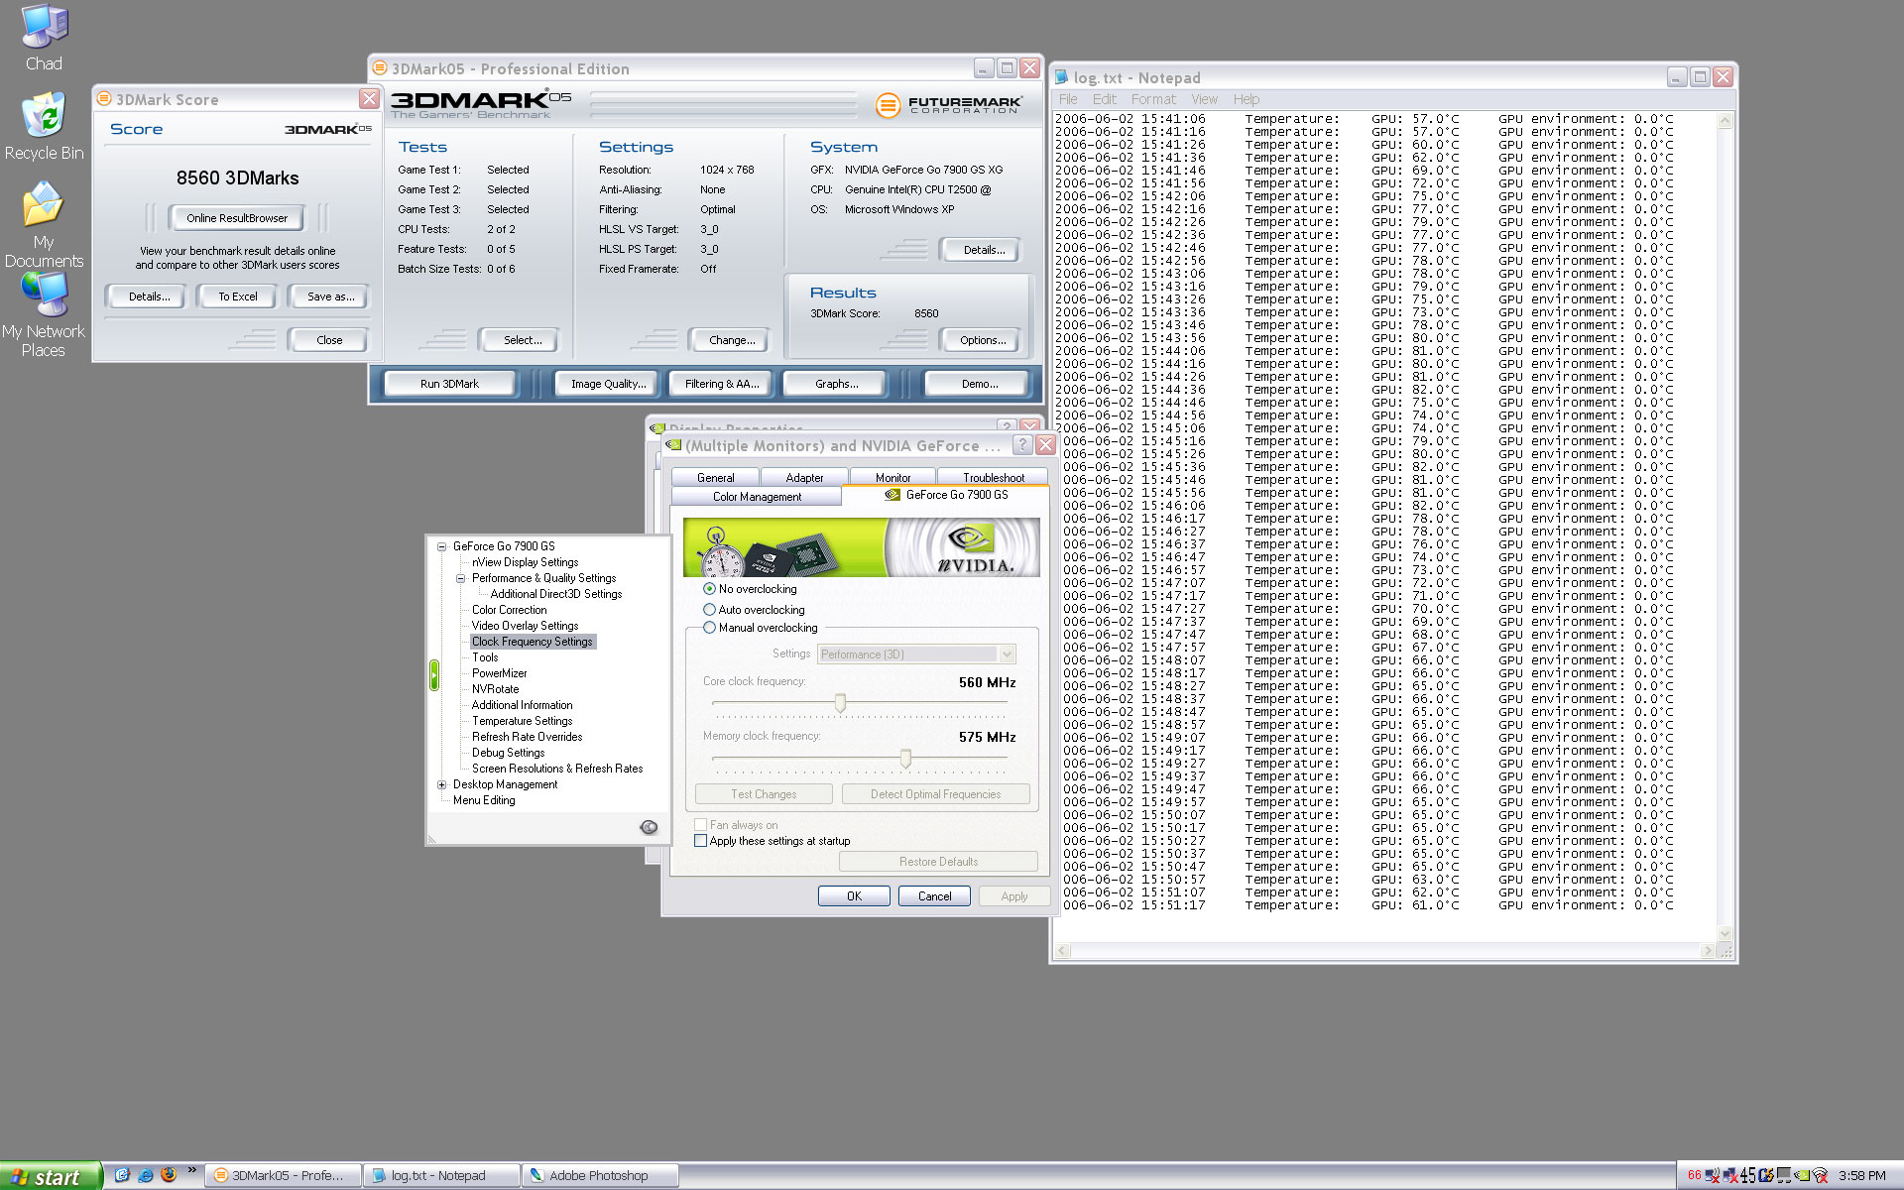Open the Notepad View menu
Image resolution: width=1904 pixels, height=1190 pixels.
tap(1204, 99)
